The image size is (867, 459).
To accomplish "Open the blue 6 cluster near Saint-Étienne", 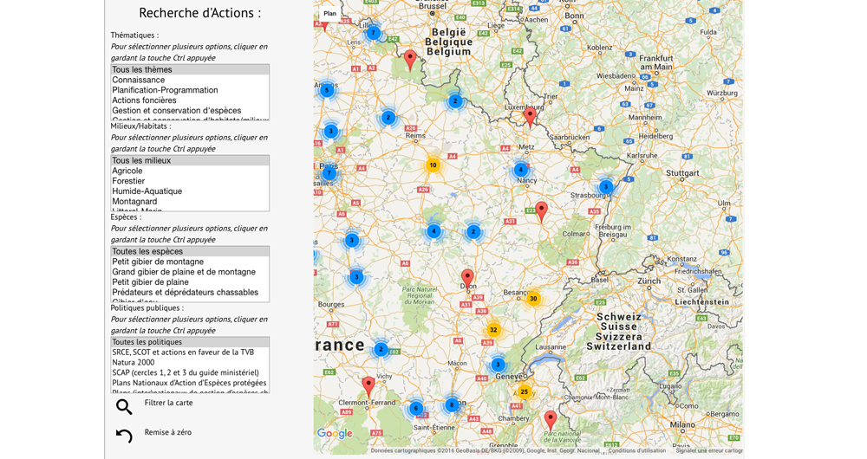I will (x=416, y=409).
